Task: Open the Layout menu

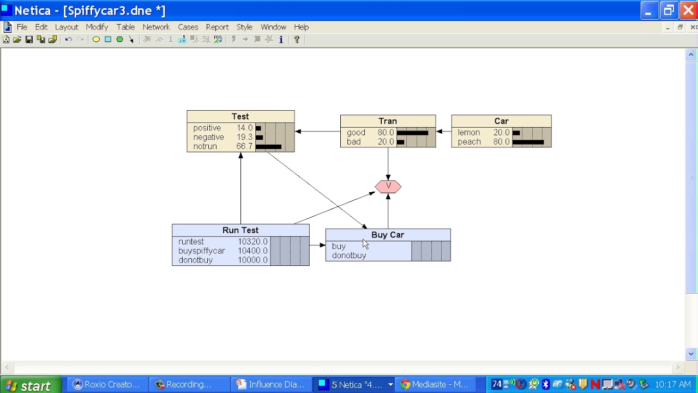Action: click(x=67, y=27)
